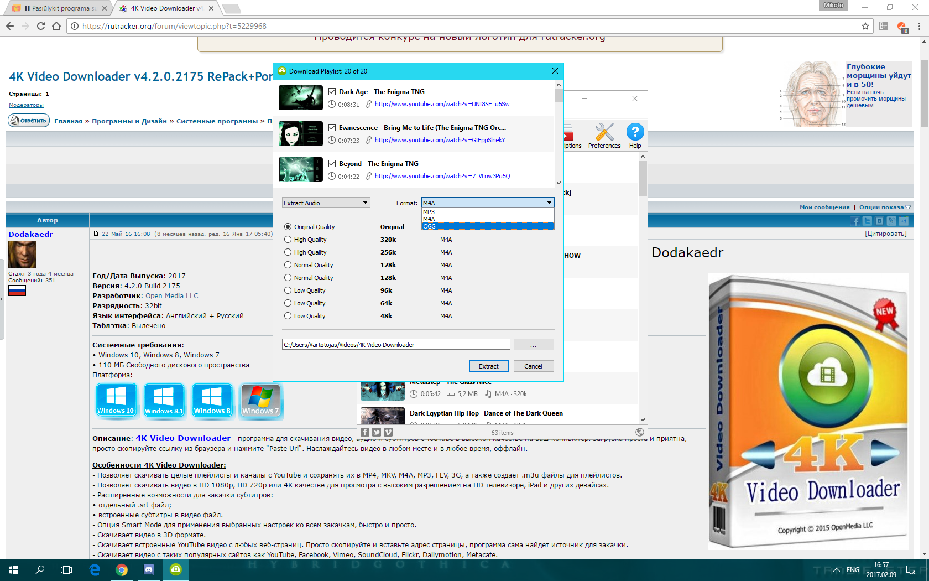The height and width of the screenshot is (581, 929).
Task: Choose MP3 from format list
Action: click(x=488, y=212)
